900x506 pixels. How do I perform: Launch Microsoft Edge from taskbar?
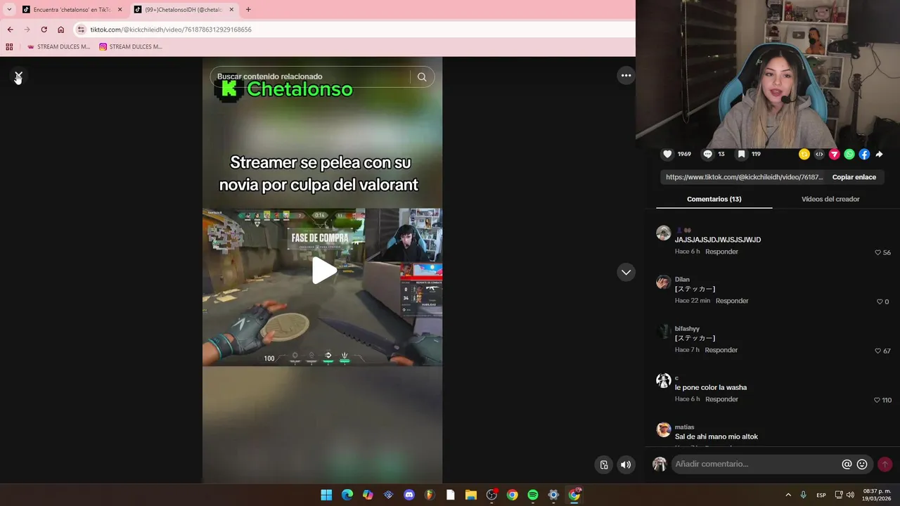[x=347, y=495]
